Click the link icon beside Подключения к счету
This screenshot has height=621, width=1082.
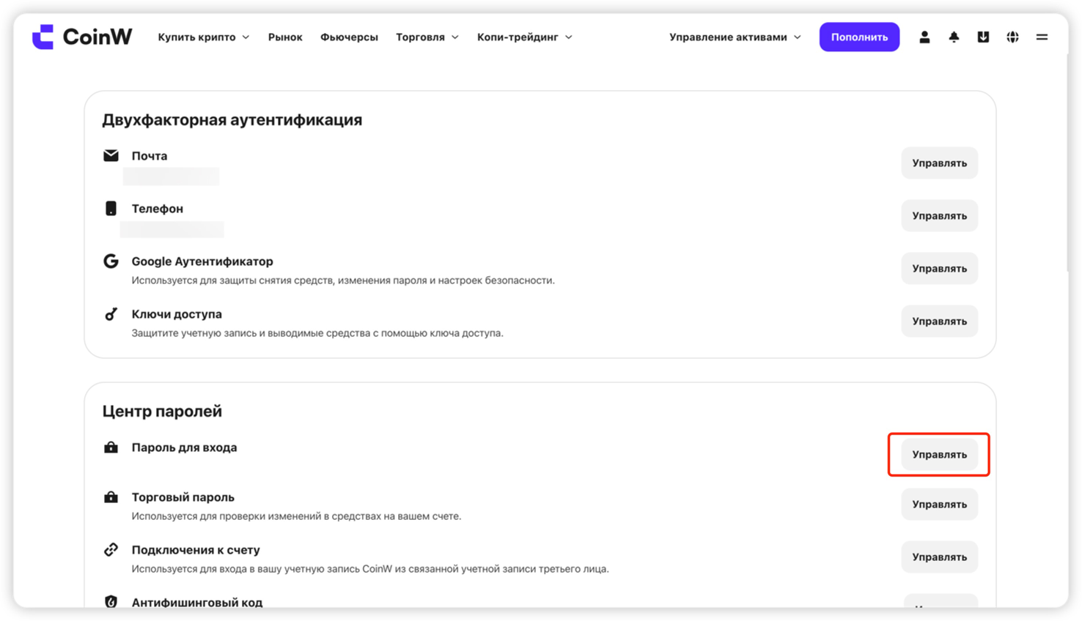coord(111,549)
